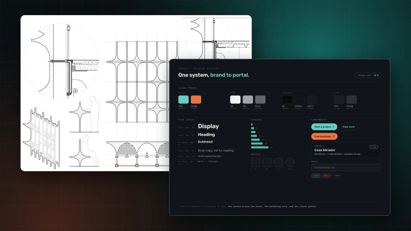411x231 pixels.
Task: Click the 4 spacing bar
Action: point(252,124)
